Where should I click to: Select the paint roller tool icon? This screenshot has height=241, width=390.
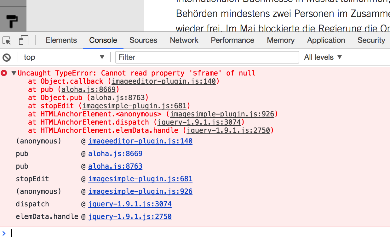(x=12, y=21)
